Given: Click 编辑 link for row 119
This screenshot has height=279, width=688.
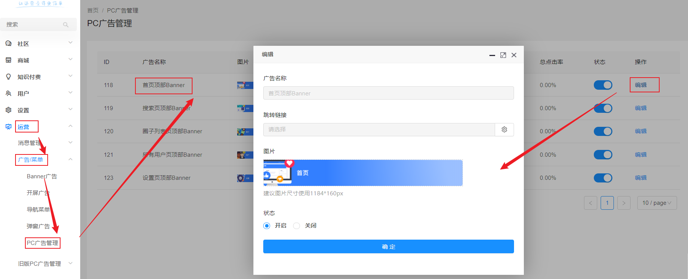Looking at the screenshot, I should (641, 108).
